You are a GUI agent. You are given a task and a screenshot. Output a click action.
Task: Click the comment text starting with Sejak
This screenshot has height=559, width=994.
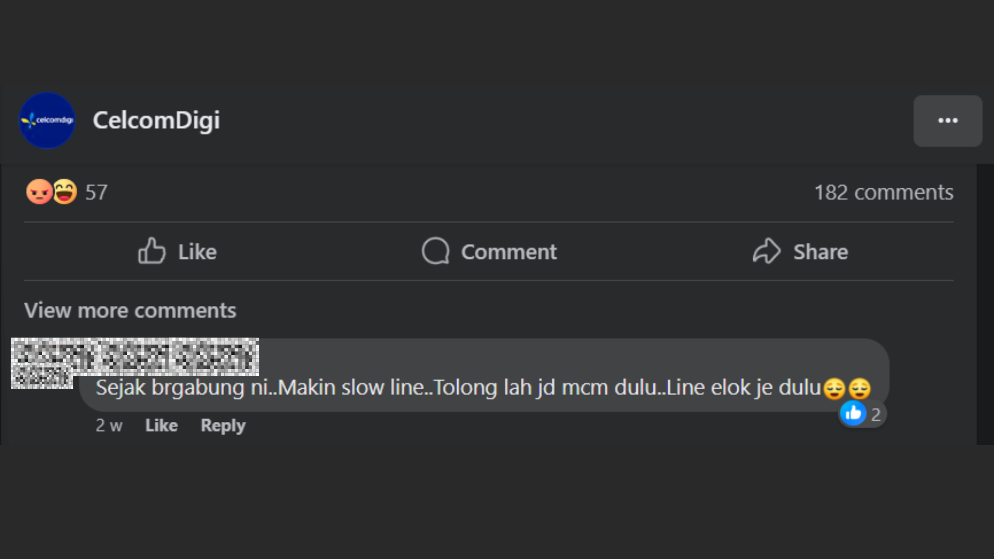tap(458, 388)
